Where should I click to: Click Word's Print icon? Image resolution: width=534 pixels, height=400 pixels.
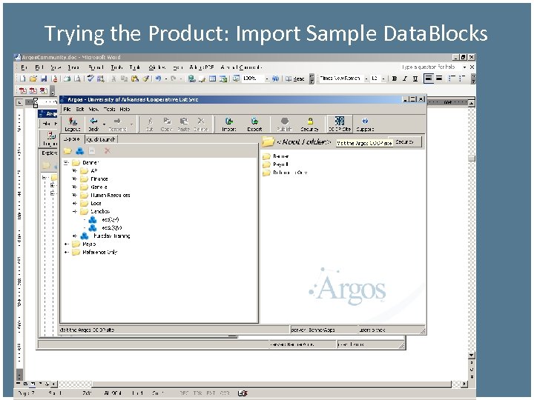tap(67, 79)
